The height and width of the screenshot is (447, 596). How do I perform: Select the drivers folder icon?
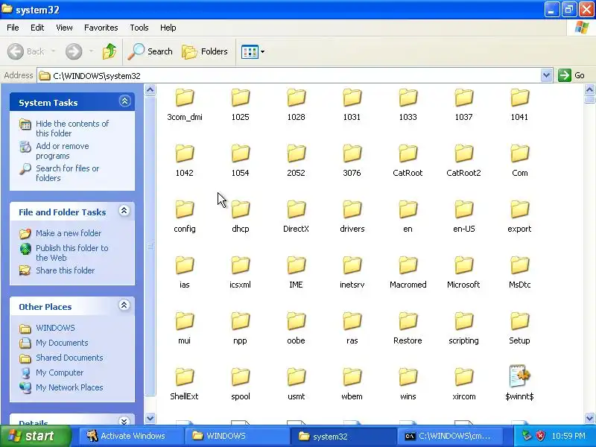tap(352, 210)
